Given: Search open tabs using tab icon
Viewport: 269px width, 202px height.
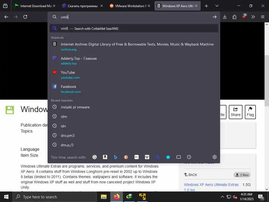Looking at the screenshot, I should 179,157.
